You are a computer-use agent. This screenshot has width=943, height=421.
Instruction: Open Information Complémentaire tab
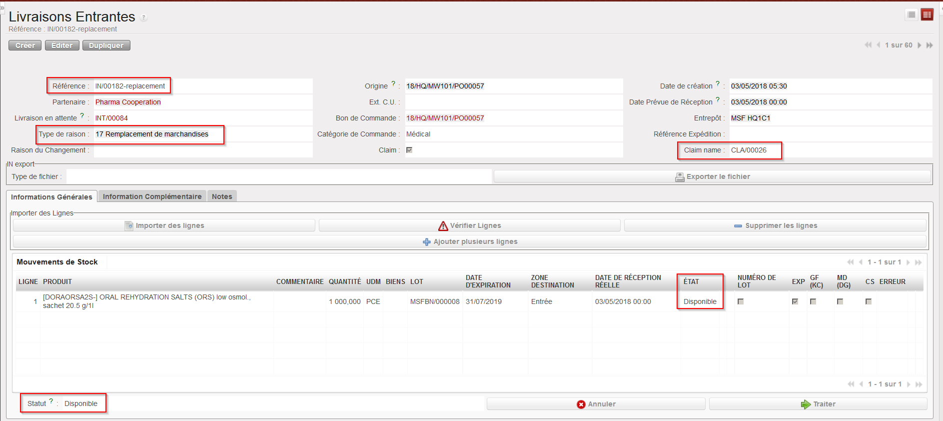152,196
